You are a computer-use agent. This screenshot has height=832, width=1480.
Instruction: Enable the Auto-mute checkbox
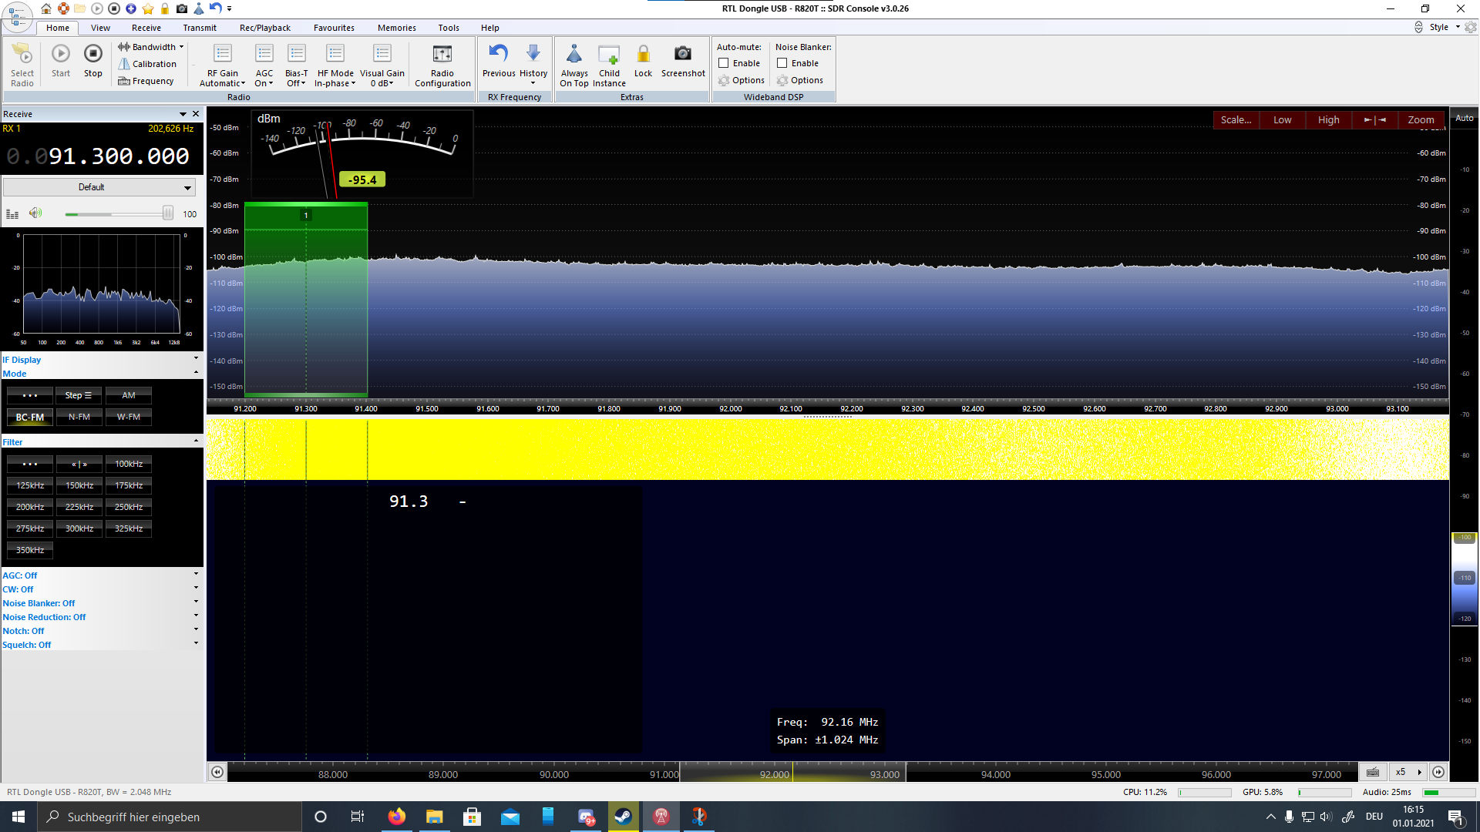[724, 63]
